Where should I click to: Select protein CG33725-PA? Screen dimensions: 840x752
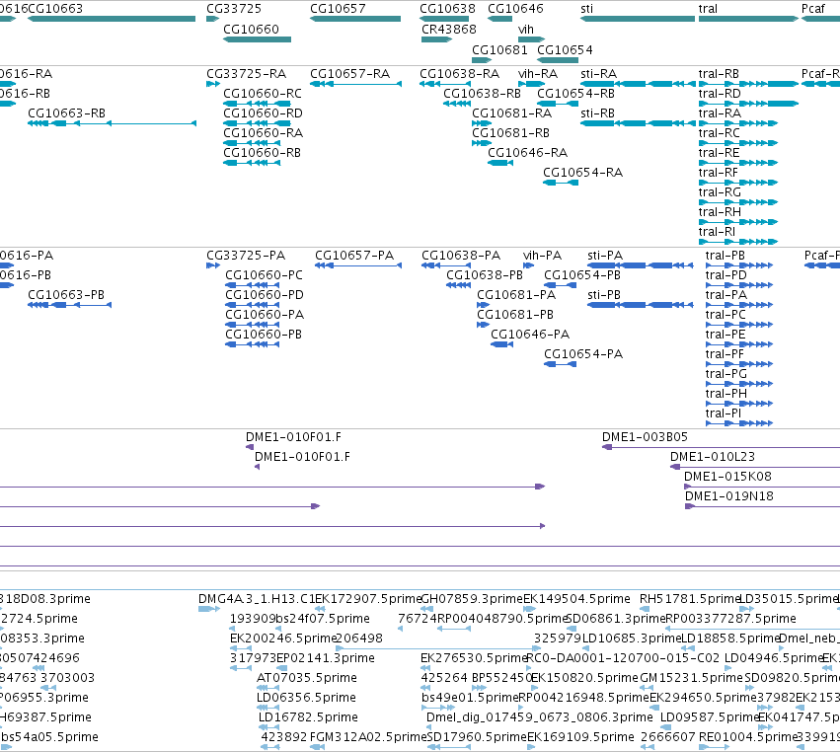click(x=213, y=265)
